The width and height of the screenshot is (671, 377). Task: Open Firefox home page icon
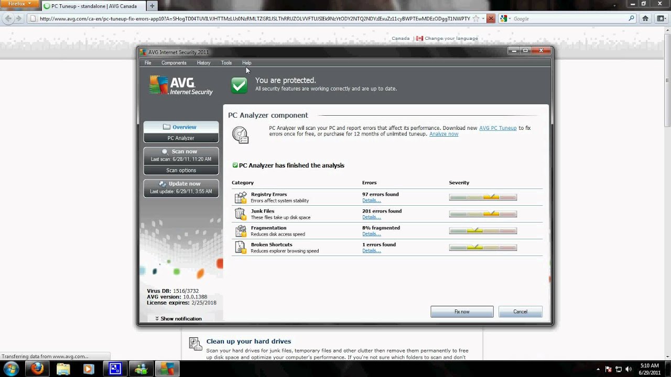pyautogui.click(x=645, y=18)
